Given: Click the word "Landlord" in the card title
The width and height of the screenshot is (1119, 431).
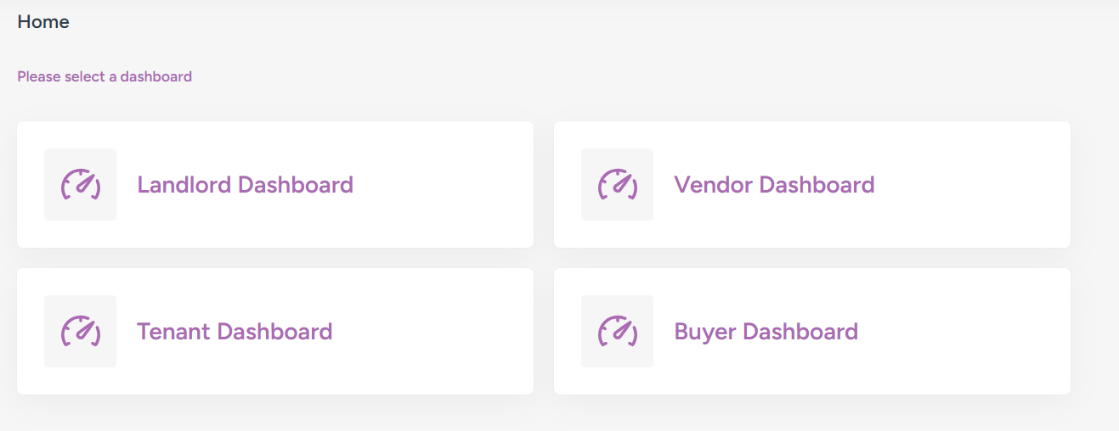Looking at the screenshot, I should click(184, 185).
